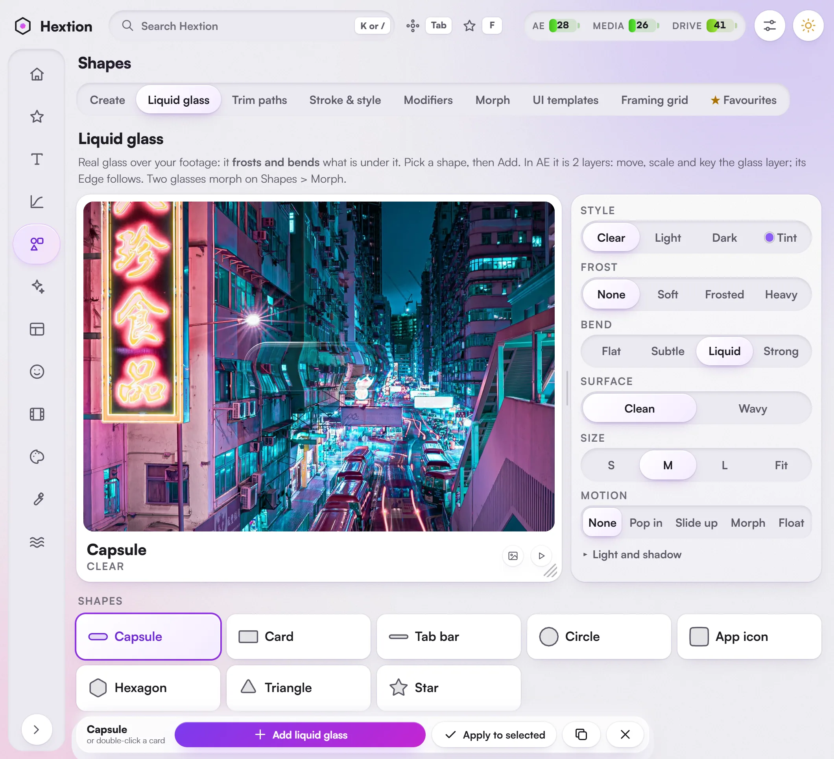This screenshot has width=834, height=759.
Task: Toggle the sun light-theme icon
Action: coord(808,26)
